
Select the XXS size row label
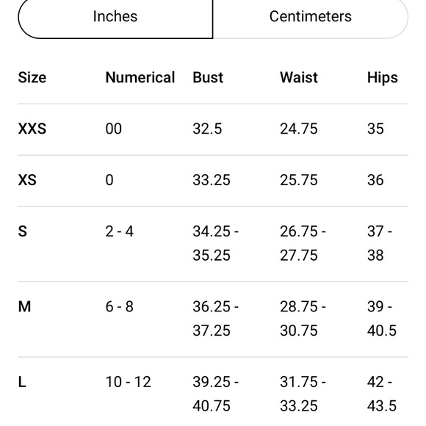coord(32,129)
